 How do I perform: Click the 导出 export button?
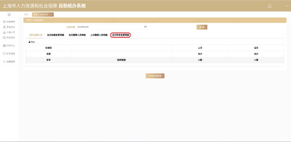[32, 42]
